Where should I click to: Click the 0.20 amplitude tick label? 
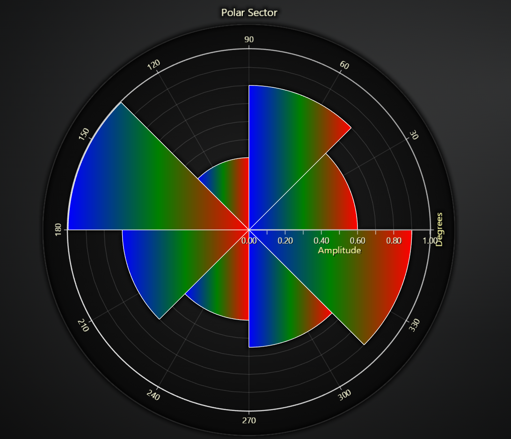tap(285, 241)
